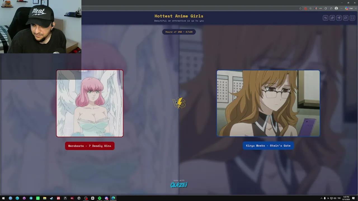Switch the TUR keyboard language indicator
The image size is (358, 201).
coord(339,198)
